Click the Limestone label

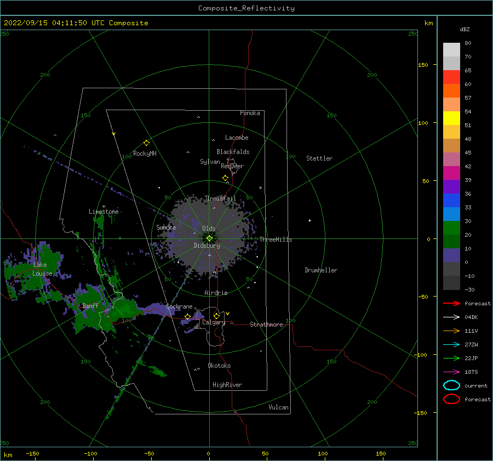tap(104, 212)
